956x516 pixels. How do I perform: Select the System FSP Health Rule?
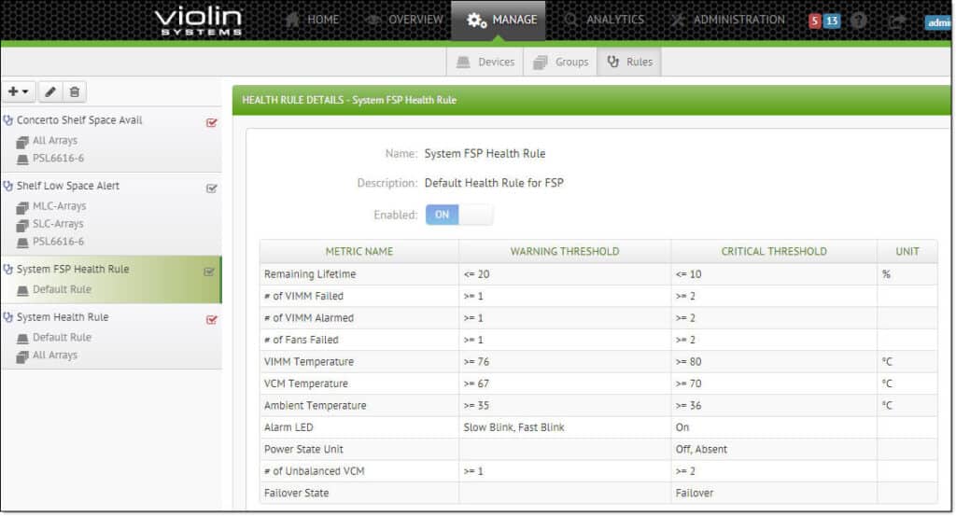coord(73,270)
